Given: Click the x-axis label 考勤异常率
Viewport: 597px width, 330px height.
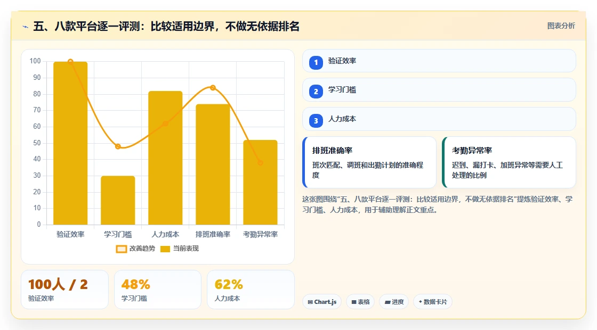Looking at the screenshot, I should 261,235.
